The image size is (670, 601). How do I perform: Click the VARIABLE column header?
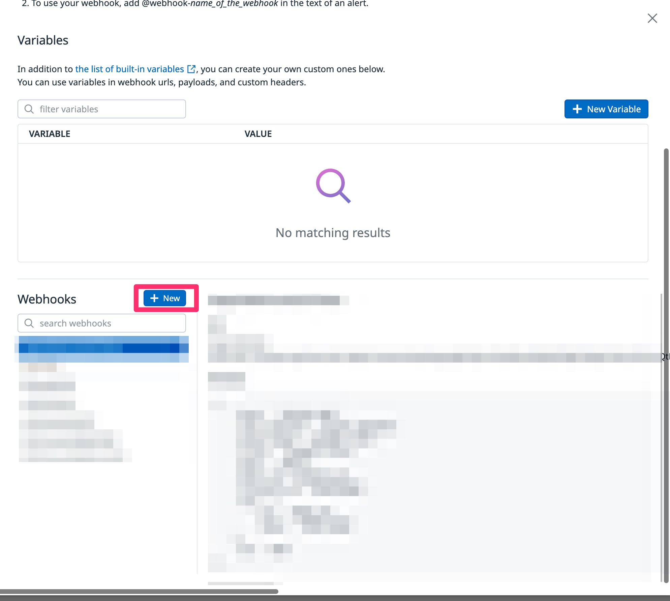pyautogui.click(x=50, y=134)
